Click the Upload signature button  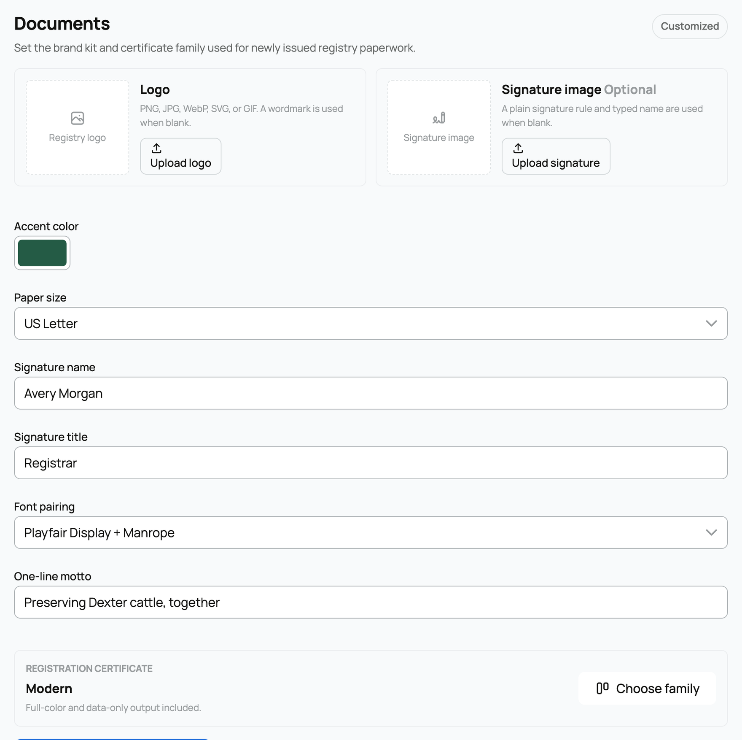click(556, 156)
